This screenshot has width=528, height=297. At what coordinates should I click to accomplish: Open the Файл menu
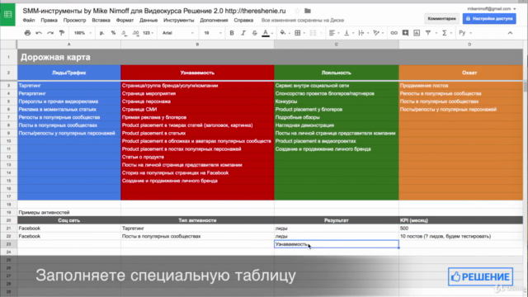[29, 20]
